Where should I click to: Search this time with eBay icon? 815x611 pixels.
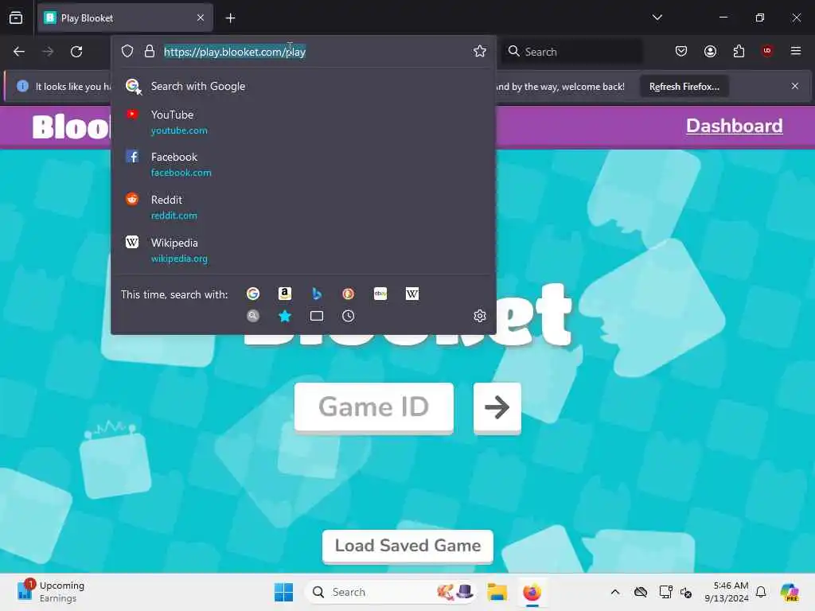(380, 294)
